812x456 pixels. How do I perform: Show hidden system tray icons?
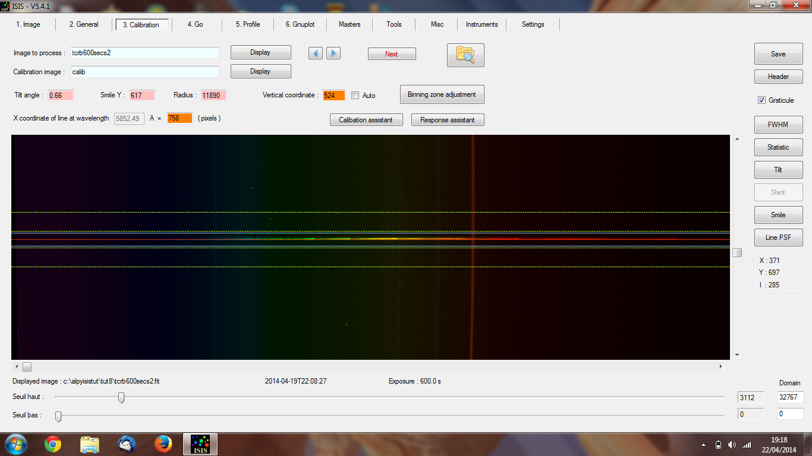click(704, 445)
